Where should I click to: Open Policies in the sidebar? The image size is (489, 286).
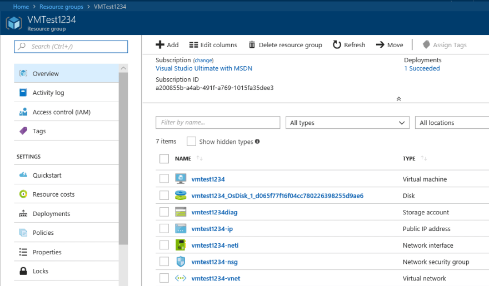67,233
